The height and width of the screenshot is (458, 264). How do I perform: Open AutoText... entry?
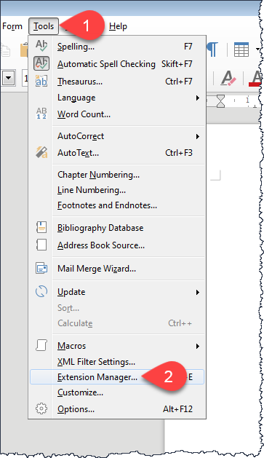tap(117, 153)
